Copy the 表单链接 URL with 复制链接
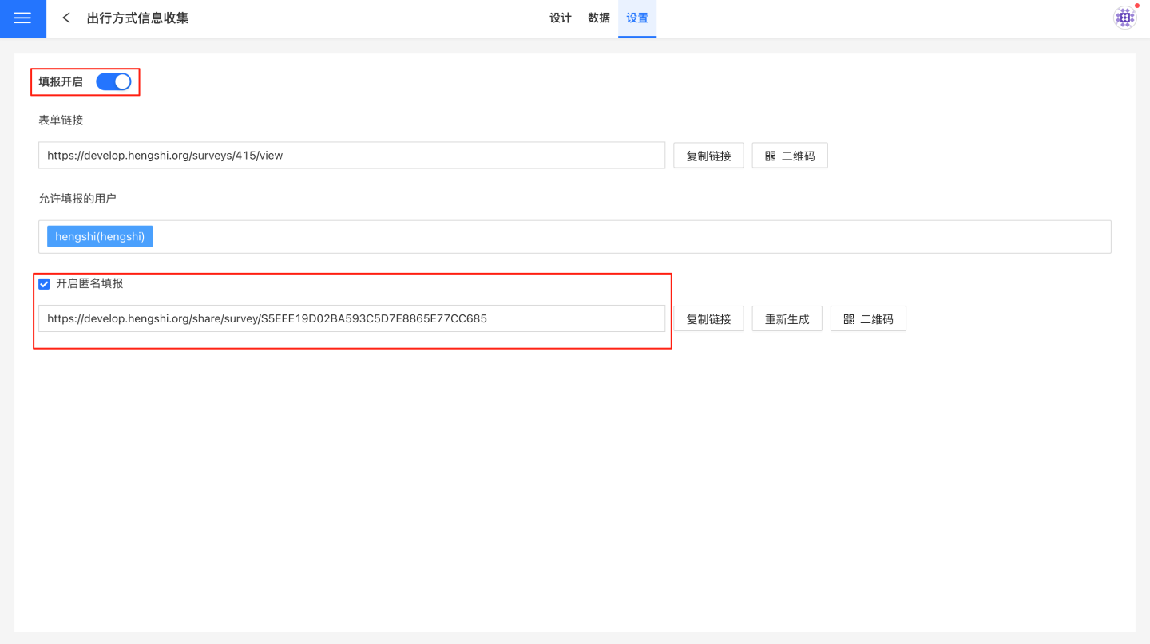 pos(708,156)
